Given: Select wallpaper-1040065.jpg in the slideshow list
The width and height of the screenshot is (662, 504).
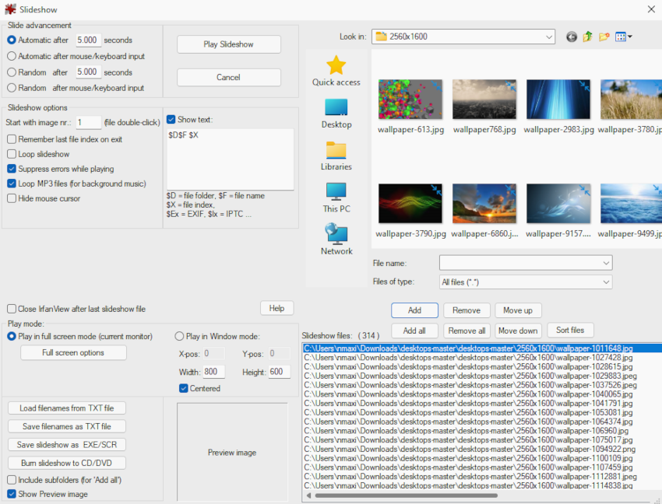Looking at the screenshot, I should pyautogui.click(x=467, y=394).
